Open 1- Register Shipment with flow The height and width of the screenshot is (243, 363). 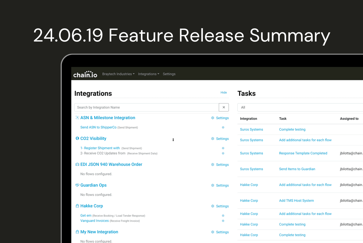tap(100, 148)
